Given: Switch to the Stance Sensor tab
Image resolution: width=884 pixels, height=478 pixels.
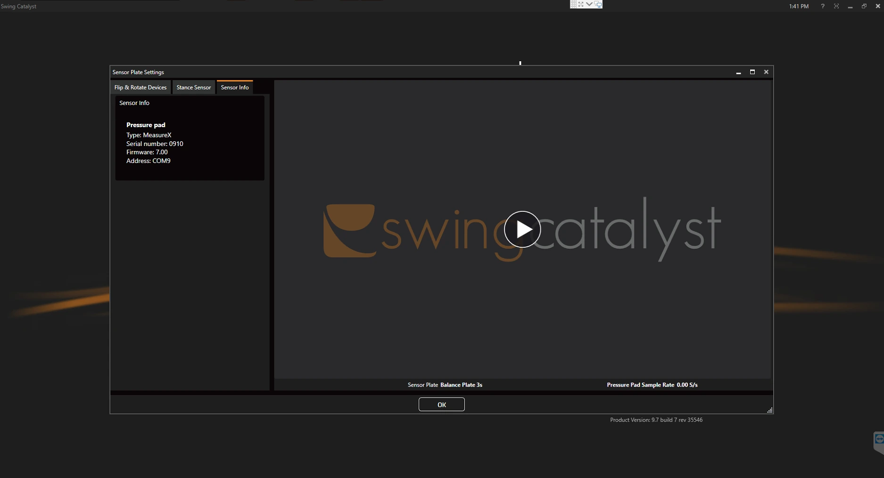Looking at the screenshot, I should tap(194, 87).
